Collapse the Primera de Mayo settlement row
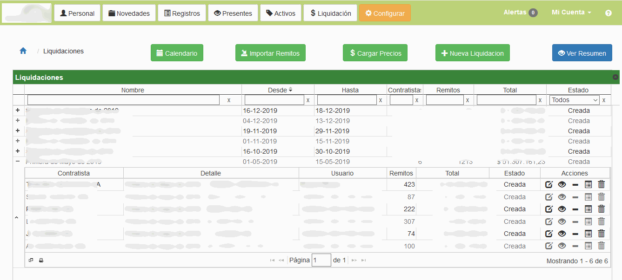The image size is (622, 280). [18, 161]
